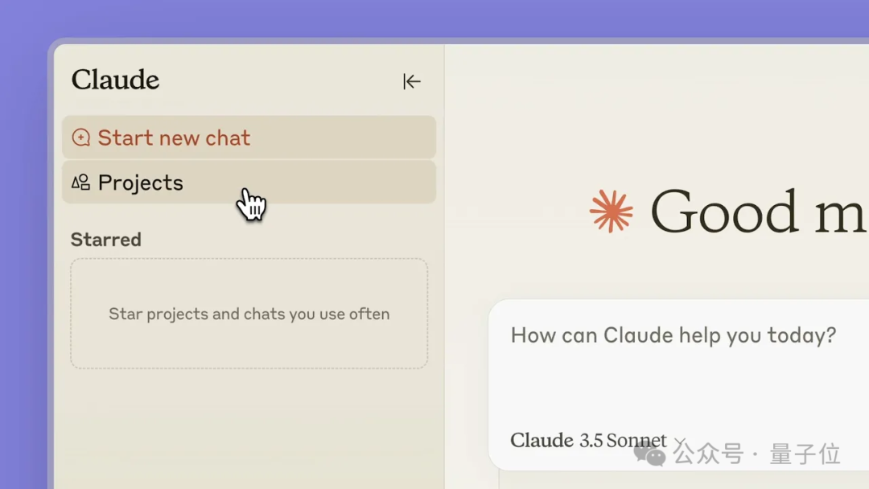Open the Projects page from the sidebar label

141,183
